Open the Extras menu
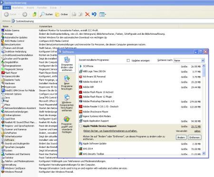The image size is (214, 177). [53, 8]
